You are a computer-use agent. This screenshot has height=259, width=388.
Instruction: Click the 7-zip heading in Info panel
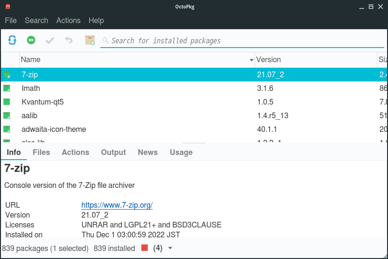click(x=17, y=168)
